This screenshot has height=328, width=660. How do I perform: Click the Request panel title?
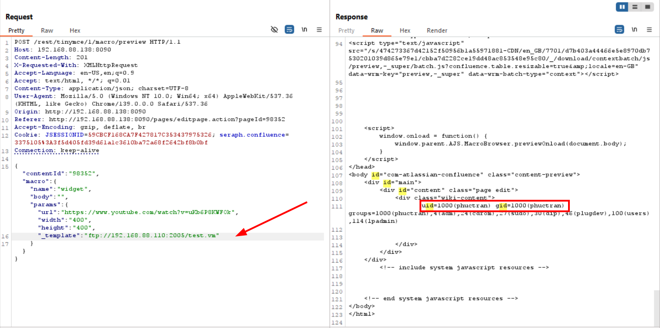19,17
